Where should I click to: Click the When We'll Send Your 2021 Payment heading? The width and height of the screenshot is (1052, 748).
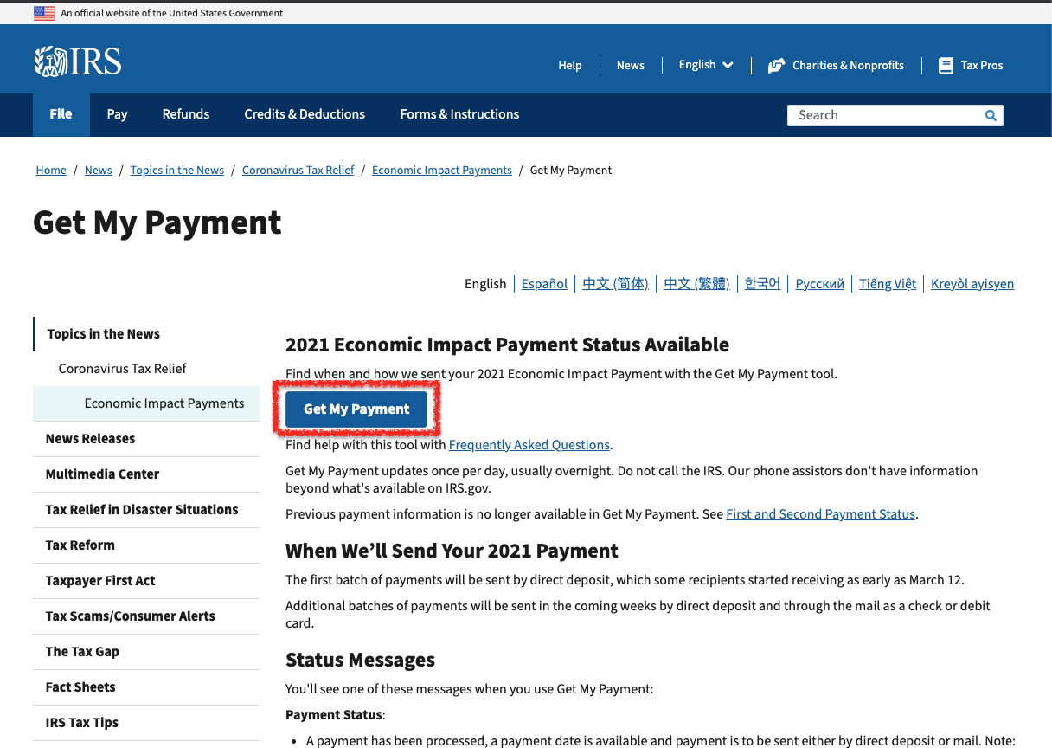point(452,551)
